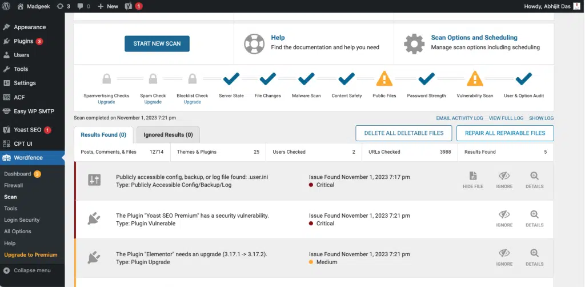Click the Yoast SEO Premium vulnerability text
585x287 pixels.
pos(193,216)
